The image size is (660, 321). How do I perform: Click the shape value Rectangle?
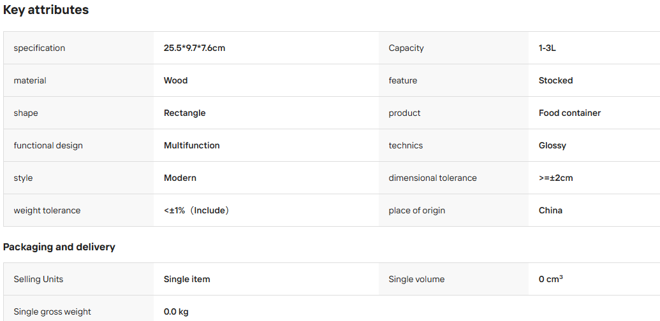coord(185,113)
